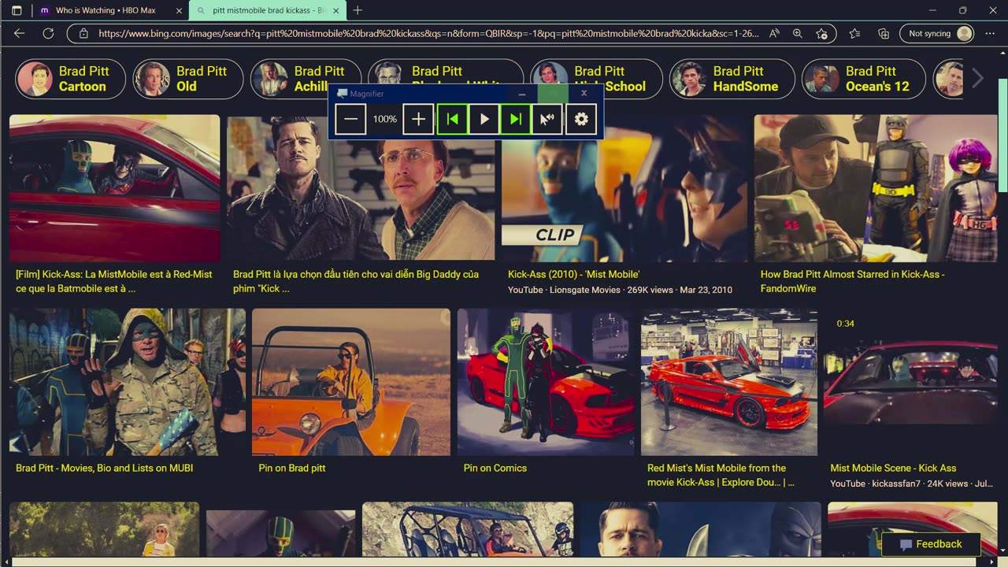Open tab actions menu icon
1008x567 pixels.
click(17, 10)
